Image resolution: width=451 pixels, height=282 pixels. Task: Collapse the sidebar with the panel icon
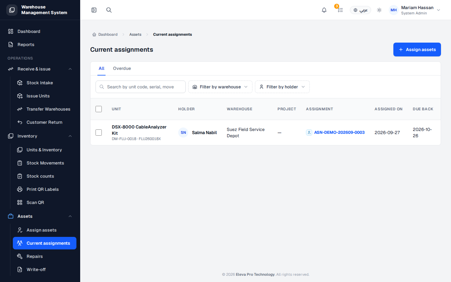click(94, 10)
